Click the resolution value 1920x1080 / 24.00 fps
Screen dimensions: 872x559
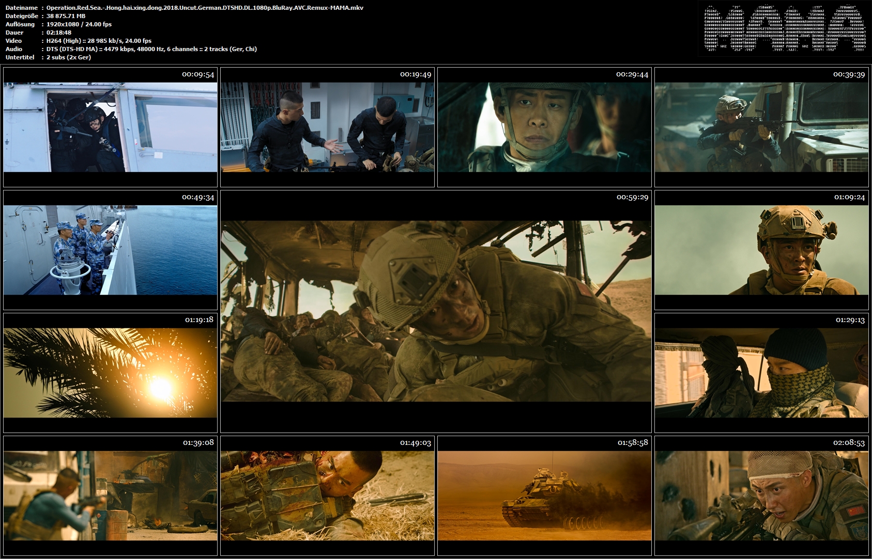click(x=79, y=24)
